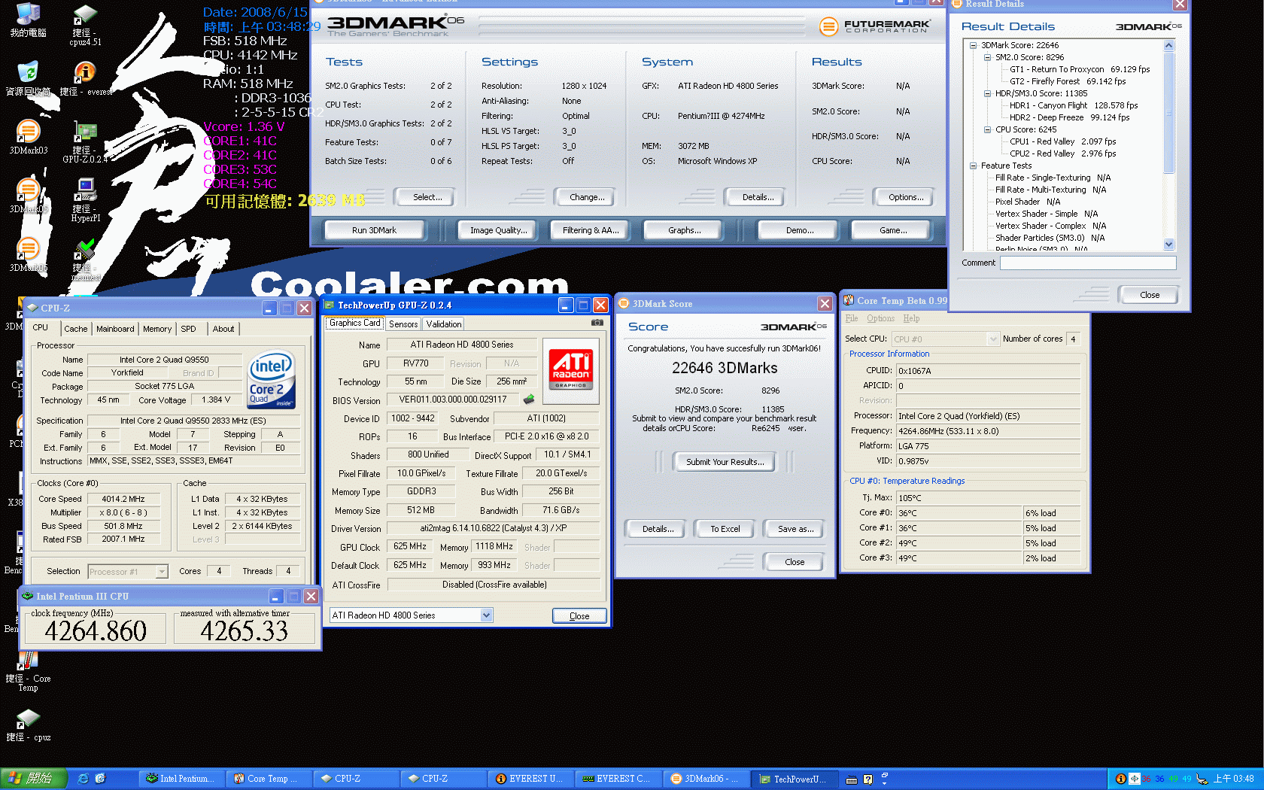Open the Processor #1 selection dropdown
The height and width of the screenshot is (790, 1264).
[161, 572]
